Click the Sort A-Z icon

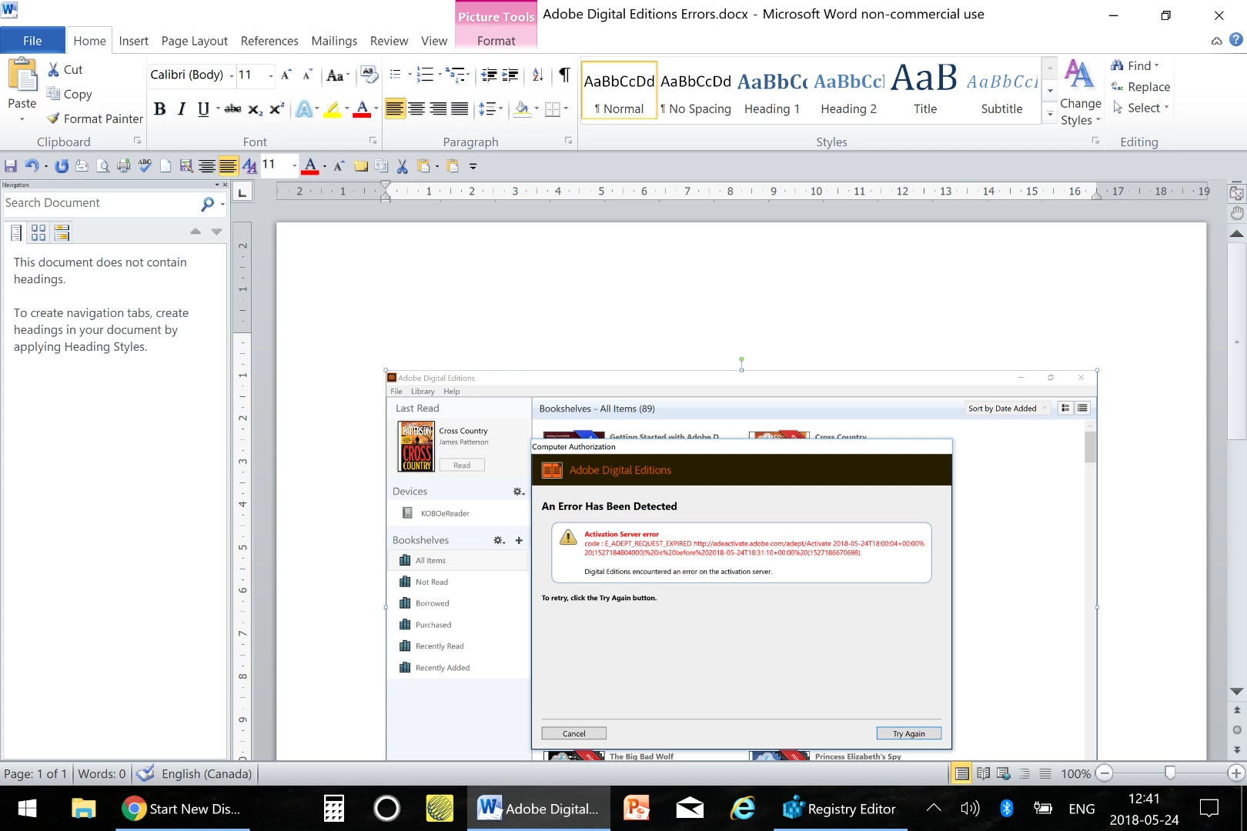537,75
